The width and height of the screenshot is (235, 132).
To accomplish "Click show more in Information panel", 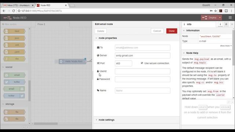I will point(226,46).
